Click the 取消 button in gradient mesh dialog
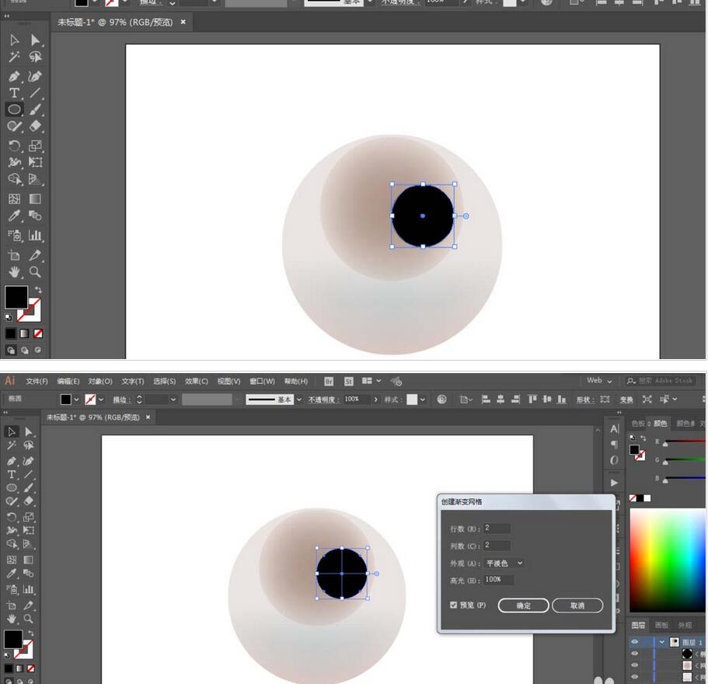 577,605
